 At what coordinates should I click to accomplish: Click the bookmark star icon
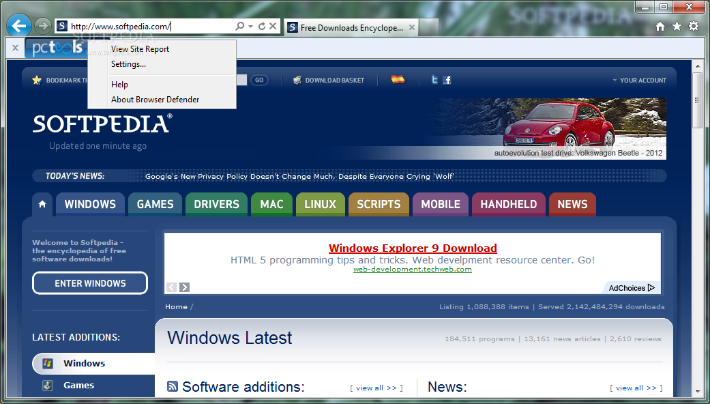[x=37, y=80]
